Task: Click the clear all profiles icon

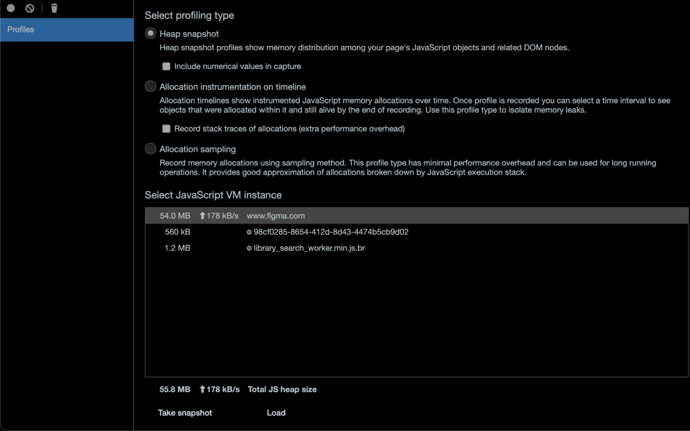Action: pos(30,8)
